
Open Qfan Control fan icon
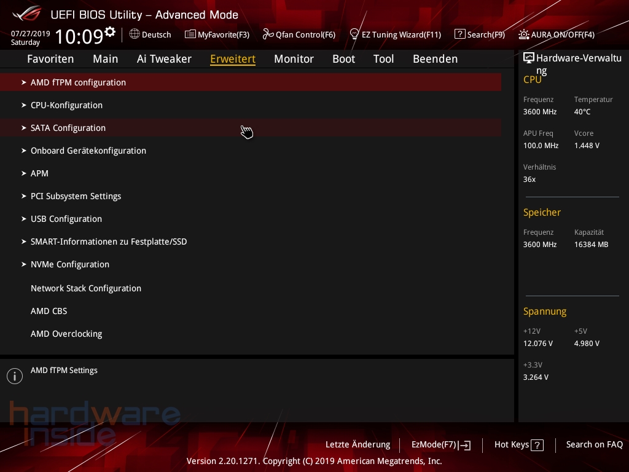click(268, 34)
